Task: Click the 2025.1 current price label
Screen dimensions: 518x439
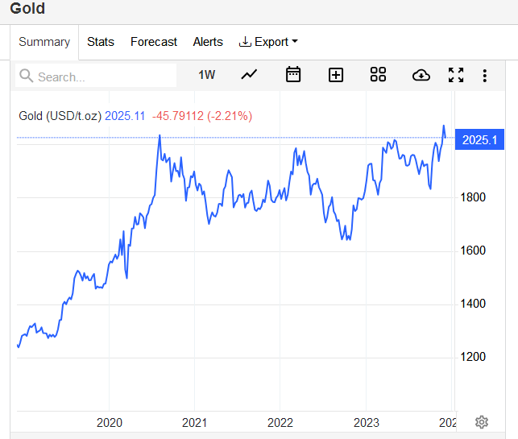Action: point(479,139)
